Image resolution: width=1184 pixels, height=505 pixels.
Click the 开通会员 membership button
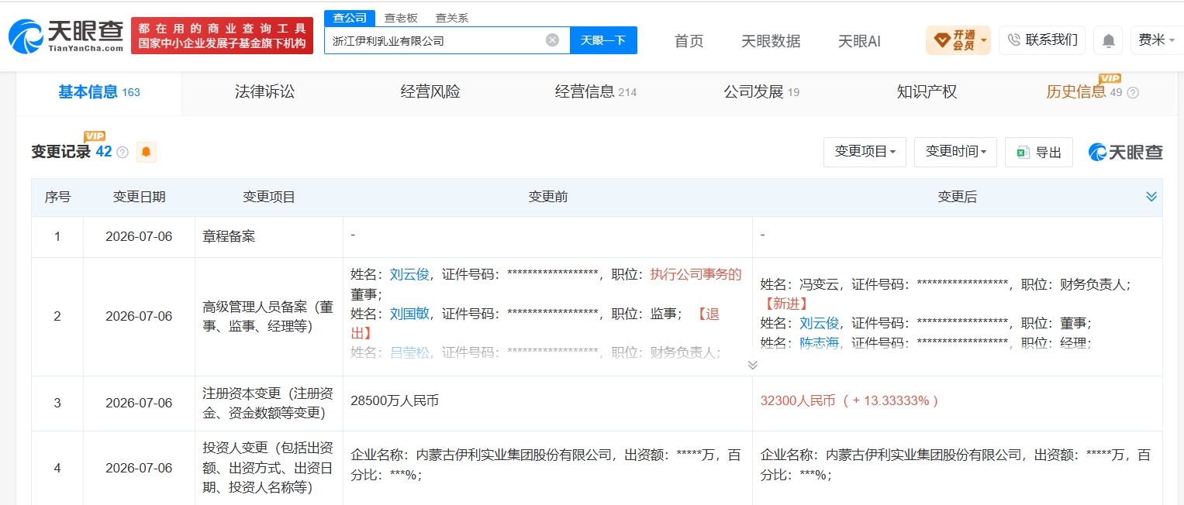coord(958,40)
